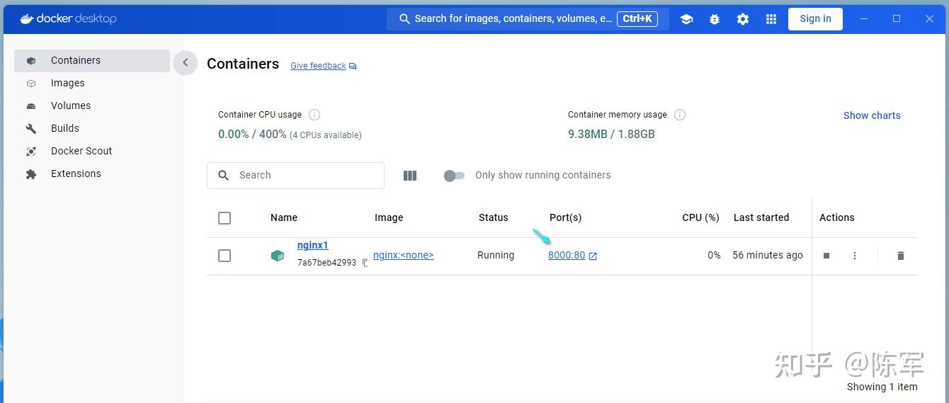Click Show charts
Viewport: 949px width, 403px height.
click(x=872, y=115)
